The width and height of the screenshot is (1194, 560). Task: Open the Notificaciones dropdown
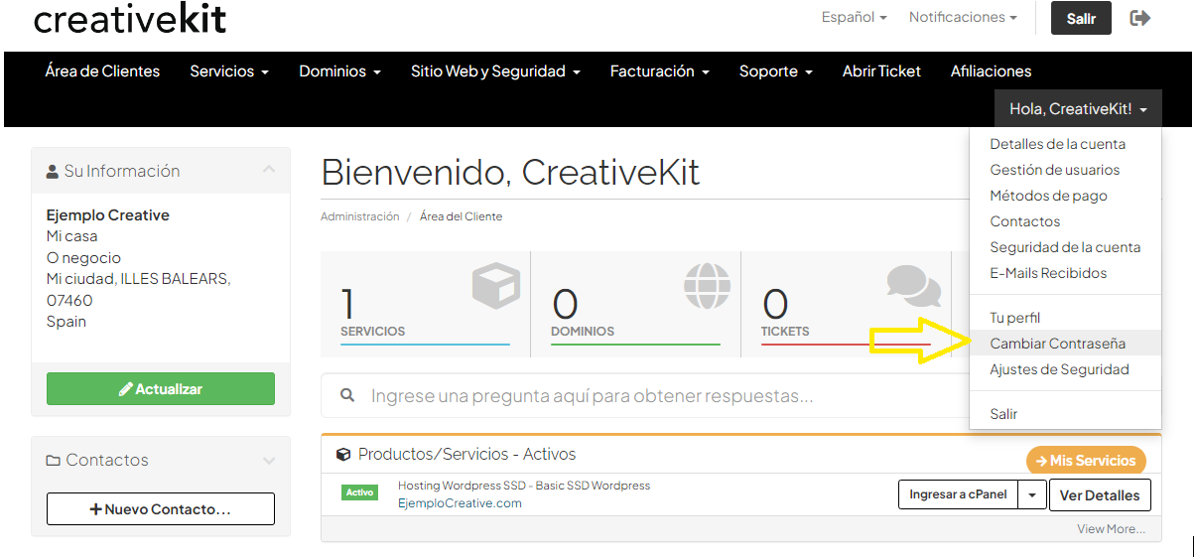point(963,17)
